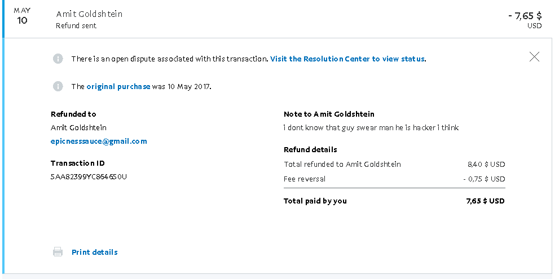The image size is (559, 279).
Task: Click the transaction ID 5AA82399YC864650U
Action: pos(89,176)
